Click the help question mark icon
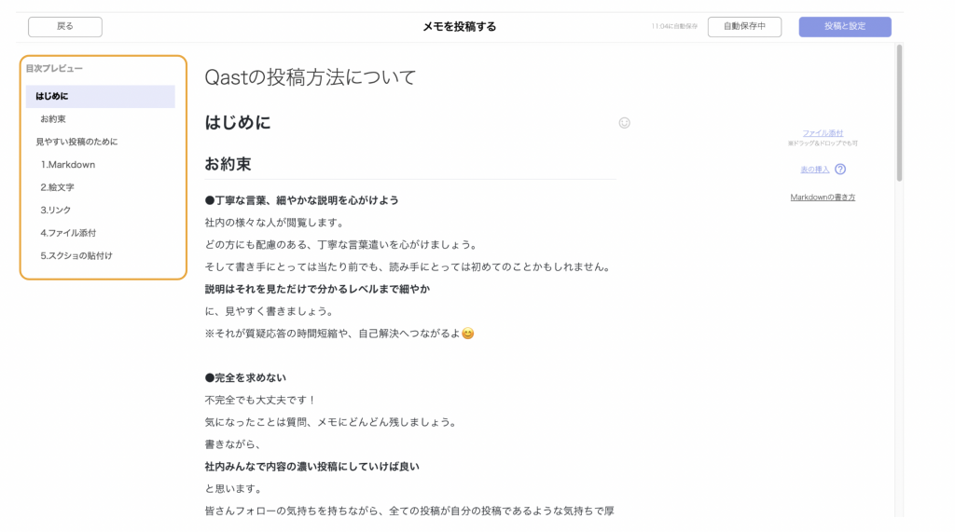The width and height of the screenshot is (955, 532). (x=840, y=170)
